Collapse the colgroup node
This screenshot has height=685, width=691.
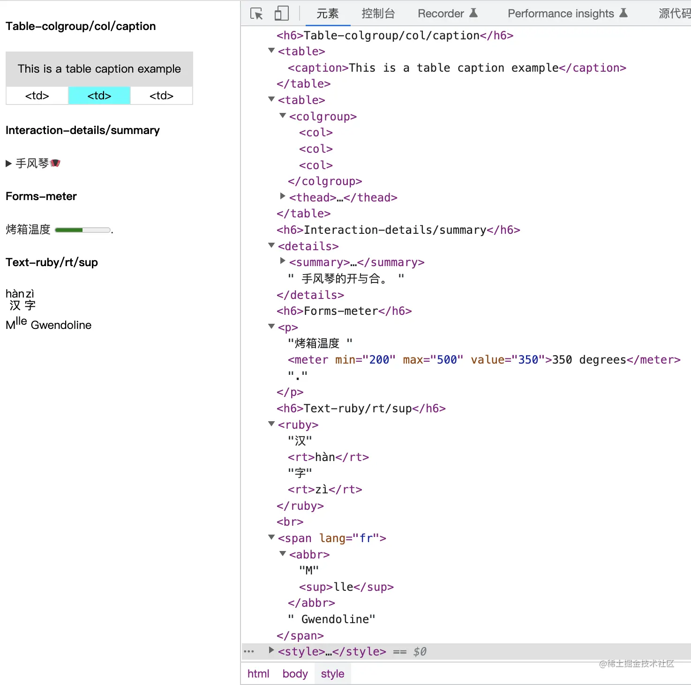283,116
